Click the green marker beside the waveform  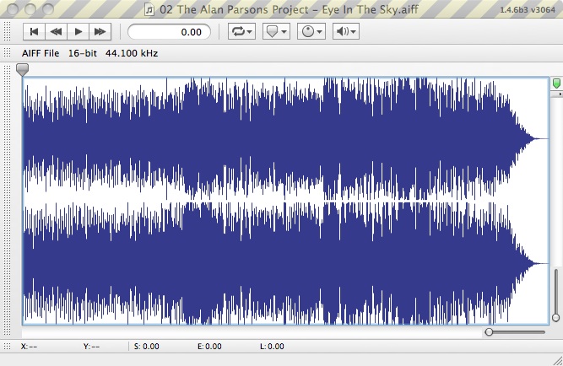click(x=556, y=83)
